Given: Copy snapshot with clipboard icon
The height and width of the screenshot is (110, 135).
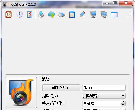Looking at the screenshot, I should 72,14.
